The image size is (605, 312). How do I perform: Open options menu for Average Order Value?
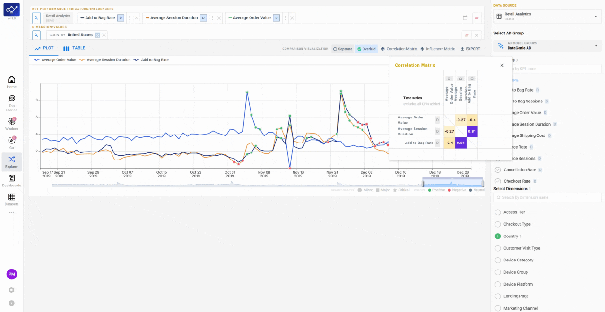(x=285, y=18)
